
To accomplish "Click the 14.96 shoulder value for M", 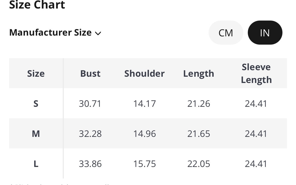I will (144, 134).
